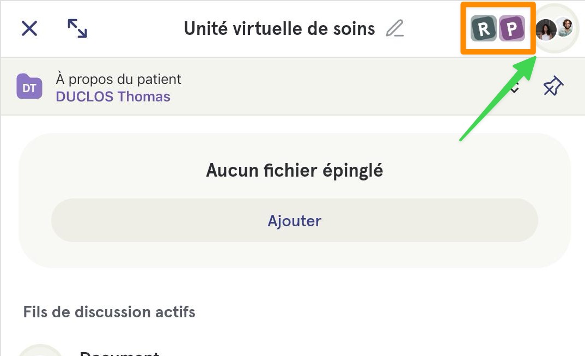Image resolution: width=585 pixels, height=356 pixels.
Task: Click the green R team badge
Action: tap(484, 28)
